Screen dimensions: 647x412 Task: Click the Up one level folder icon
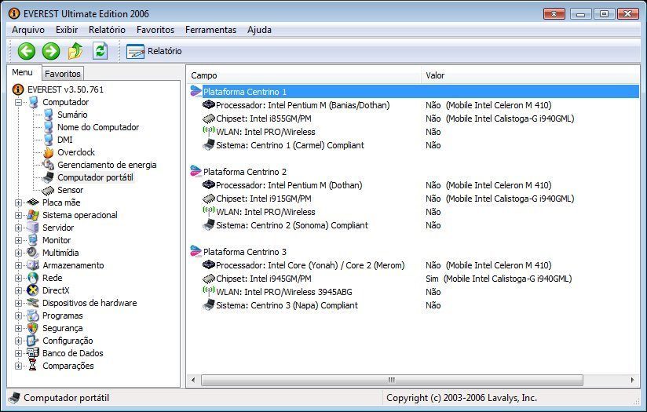coord(75,51)
